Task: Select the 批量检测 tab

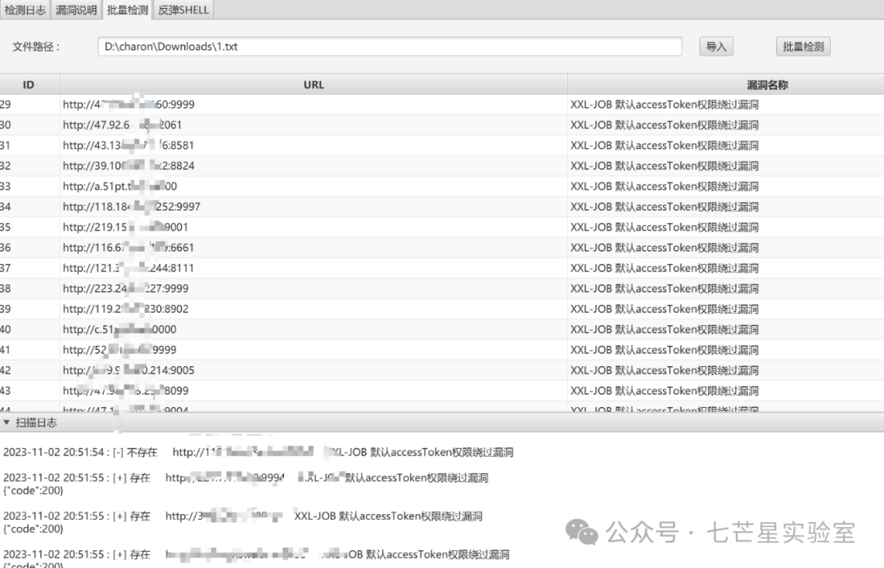Action: pos(128,10)
